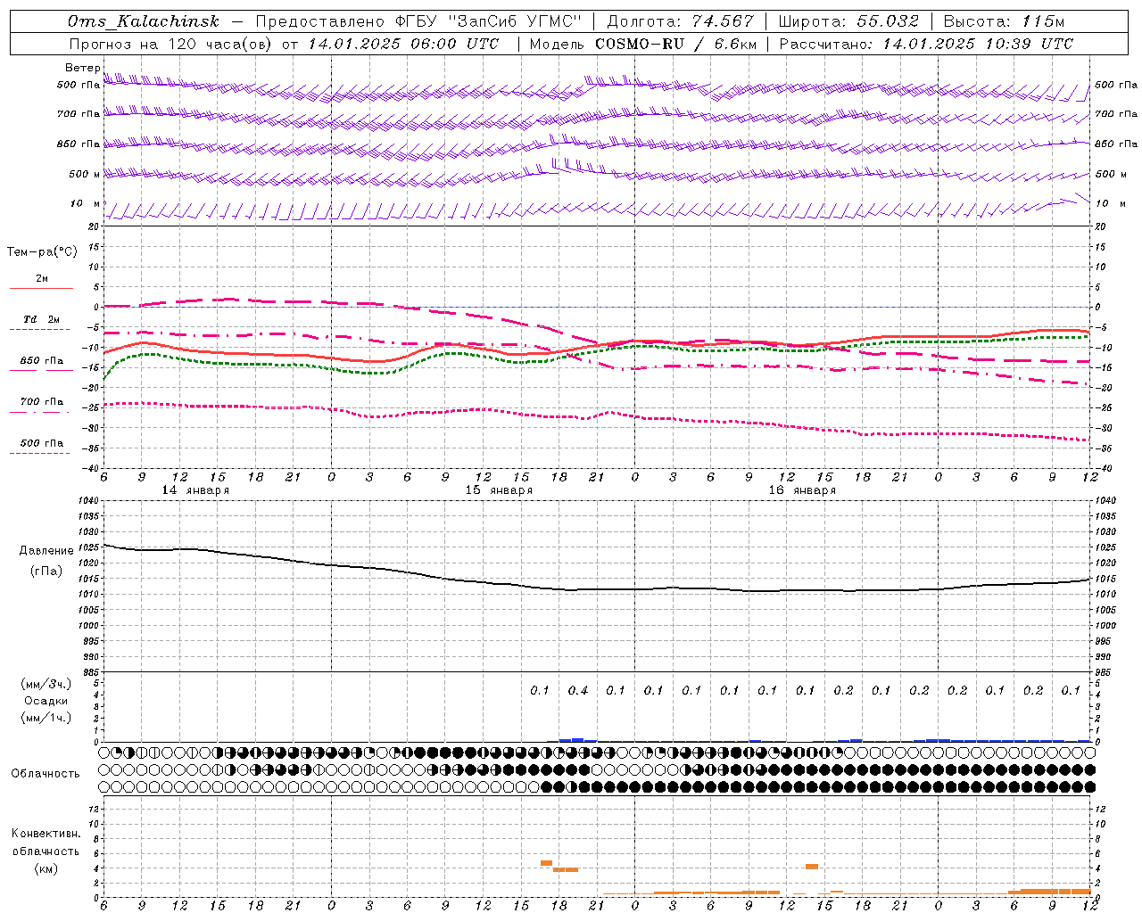Viewport: 1142px width, 913px height.
Task: Select the left-side 700 гПа wind level label
Action: click(79, 114)
